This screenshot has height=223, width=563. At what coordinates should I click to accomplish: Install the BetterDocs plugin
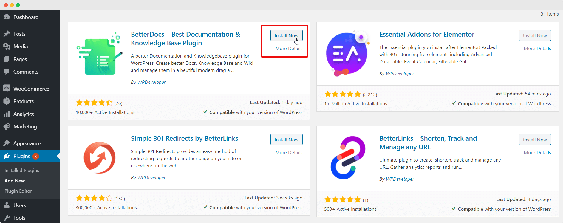[286, 35]
